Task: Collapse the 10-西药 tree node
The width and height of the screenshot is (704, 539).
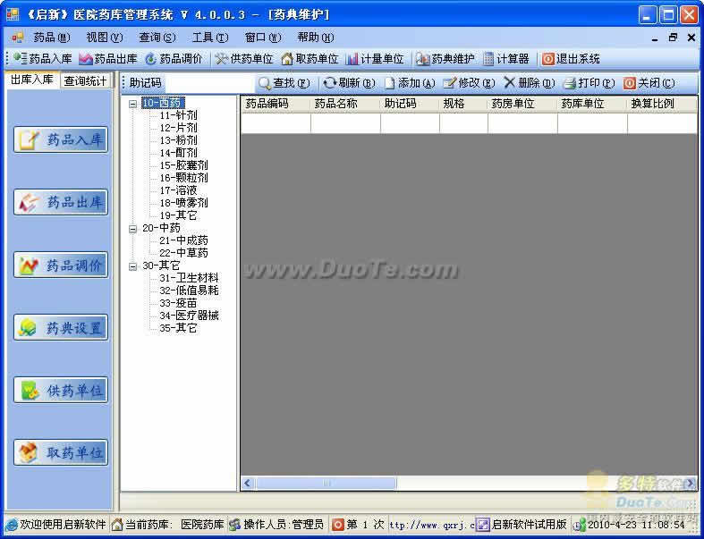Action: pos(133,104)
